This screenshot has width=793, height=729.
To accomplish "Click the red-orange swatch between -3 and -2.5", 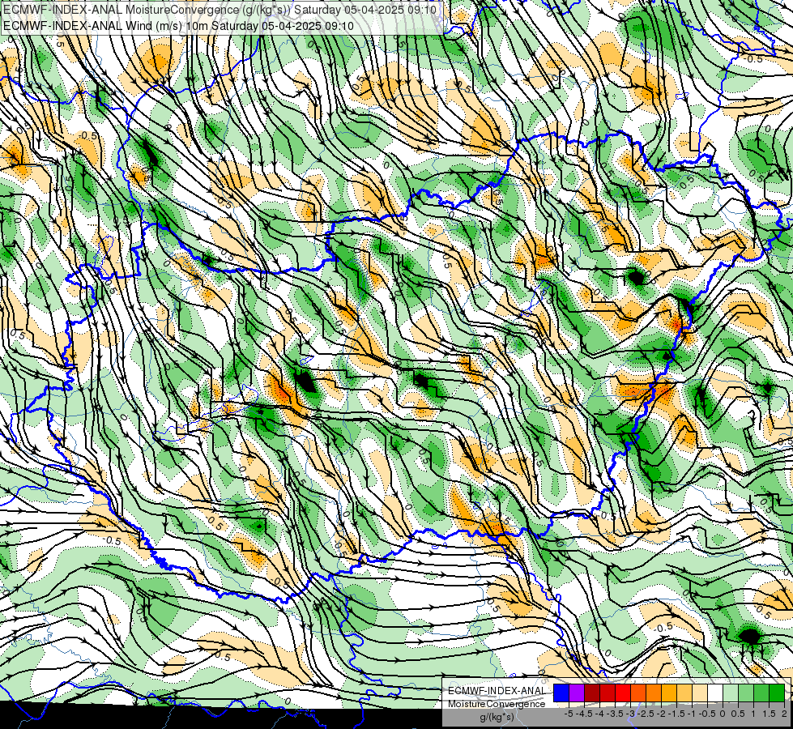I will [638, 693].
